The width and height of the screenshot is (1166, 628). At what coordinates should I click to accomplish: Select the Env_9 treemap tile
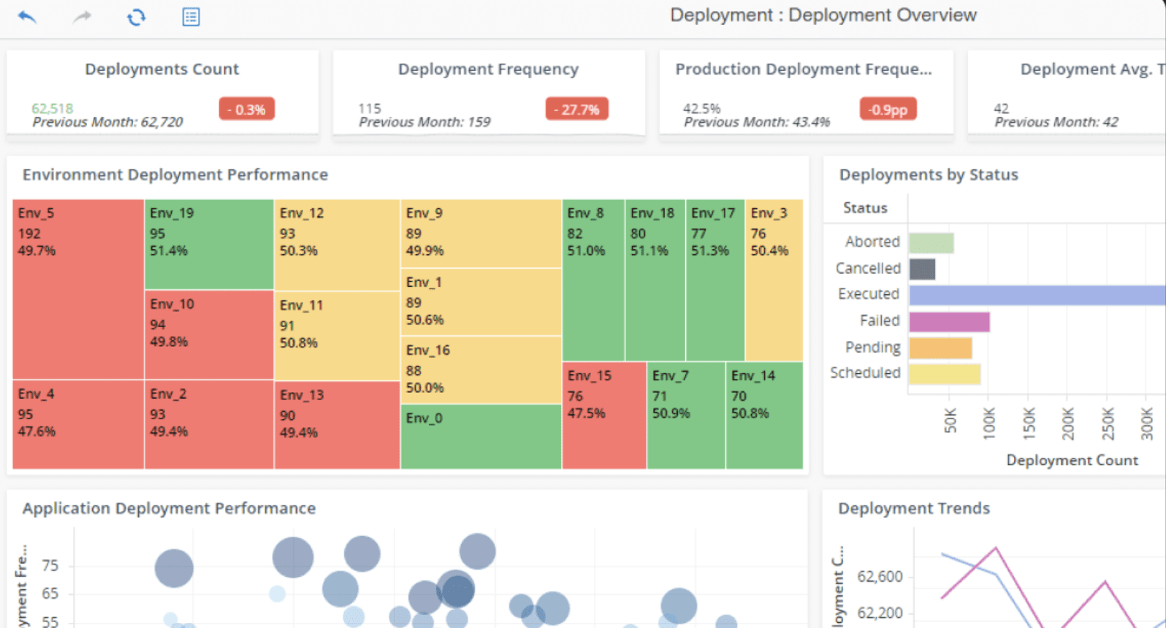tap(481, 234)
